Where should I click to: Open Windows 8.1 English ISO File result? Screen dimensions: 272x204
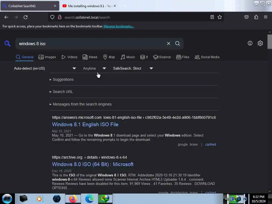(x=85, y=125)
